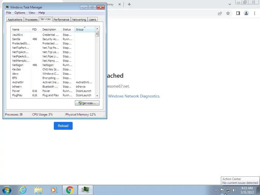Select the Services tab
Viewport: 260px width, 195px height.
pos(46,19)
